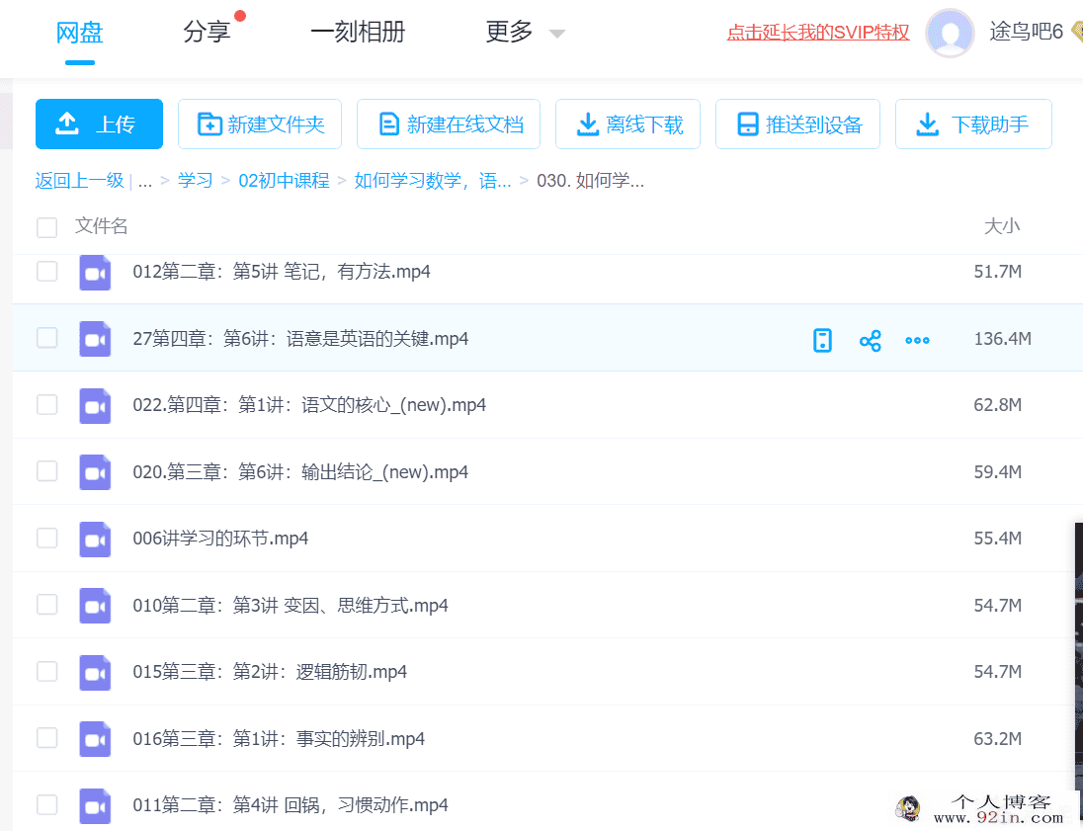The image size is (1083, 831).
Task: Check the box for 006讲学习的环节.mp4
Action: [47, 538]
